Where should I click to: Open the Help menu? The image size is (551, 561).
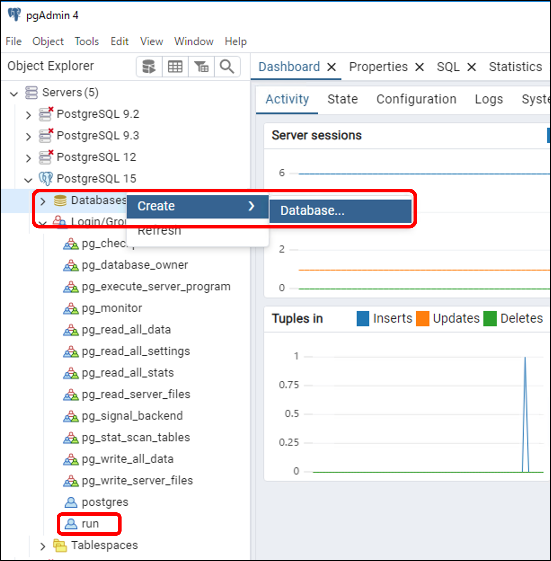(236, 41)
